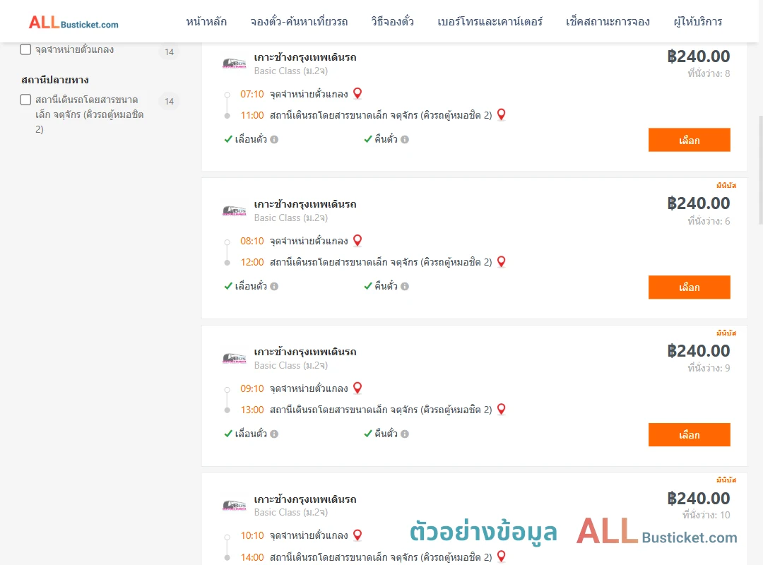Click map pin beside 08:10 departure point
763x565 pixels.
point(357,240)
